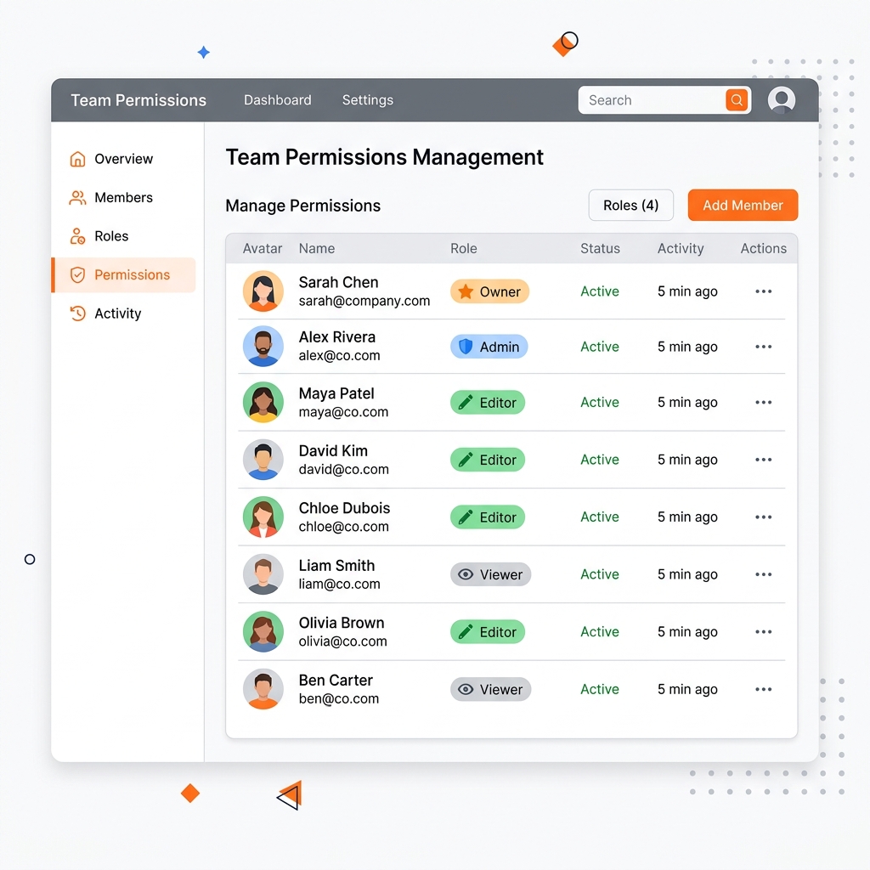The width and height of the screenshot is (870, 870).
Task: Click pencil icon in Chloe Dubois's Editor badge
Action: tap(466, 517)
